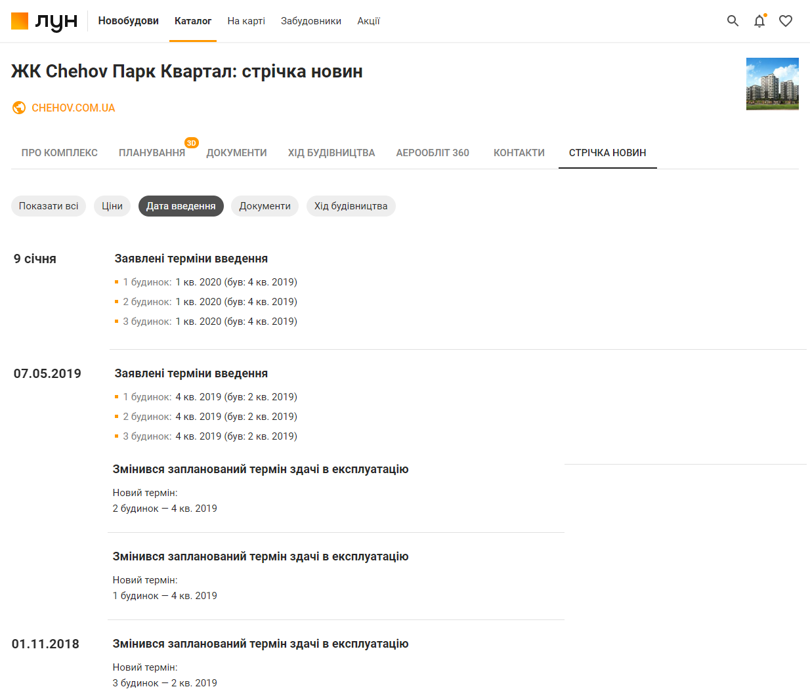The height and width of the screenshot is (689, 810).
Task: Open Хід будівництва tab
Action: (x=331, y=153)
